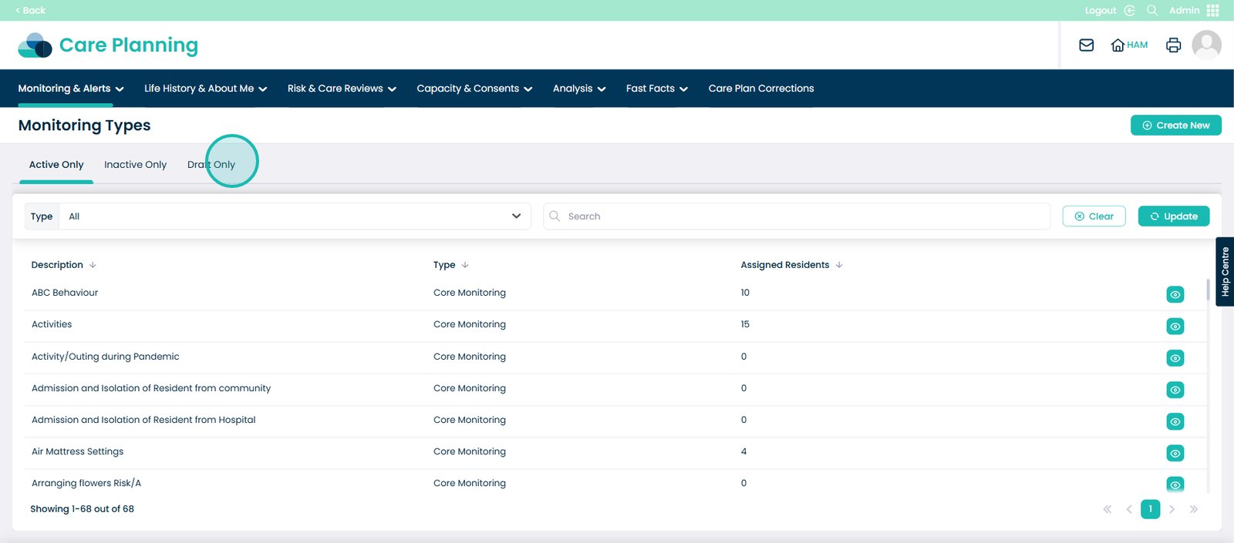Go to the last page arrow
The height and width of the screenshot is (543, 1234).
[x=1194, y=509]
